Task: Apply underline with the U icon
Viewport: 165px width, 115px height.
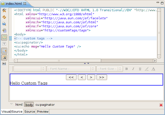Action: (x=140, y=69)
